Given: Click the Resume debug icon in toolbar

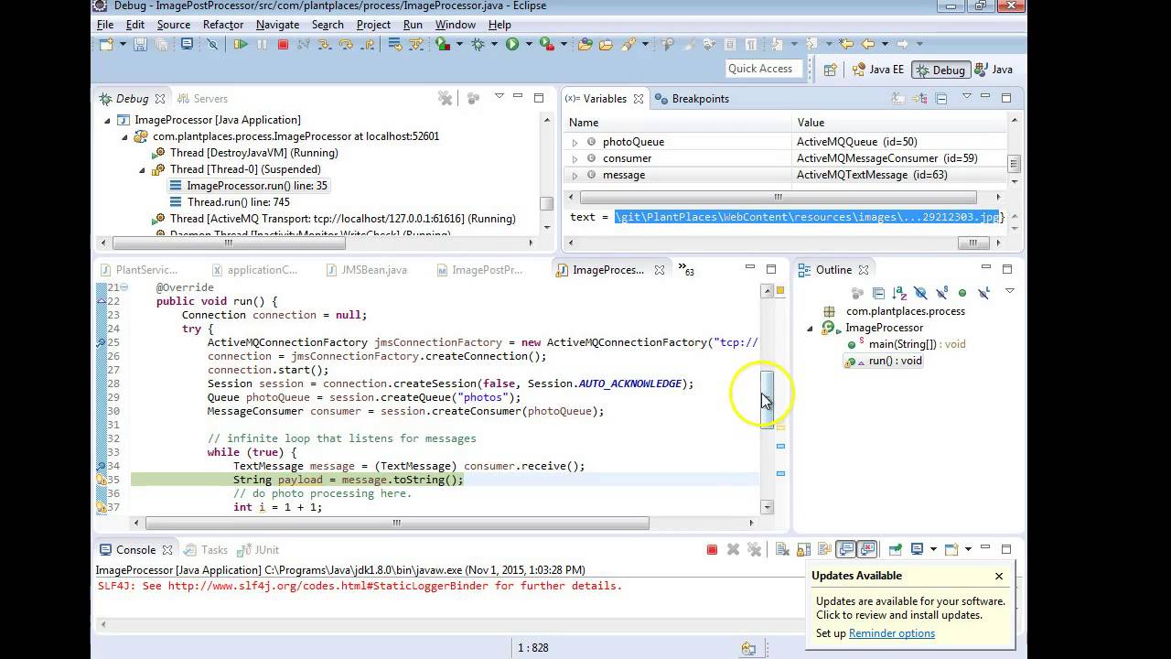Looking at the screenshot, I should pos(241,44).
